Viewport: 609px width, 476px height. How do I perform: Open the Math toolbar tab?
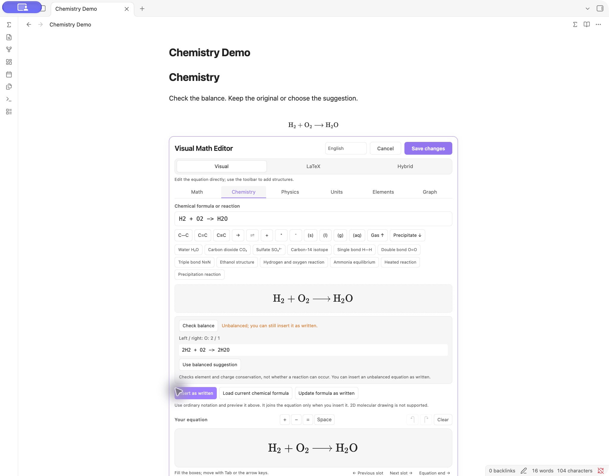pyautogui.click(x=197, y=192)
